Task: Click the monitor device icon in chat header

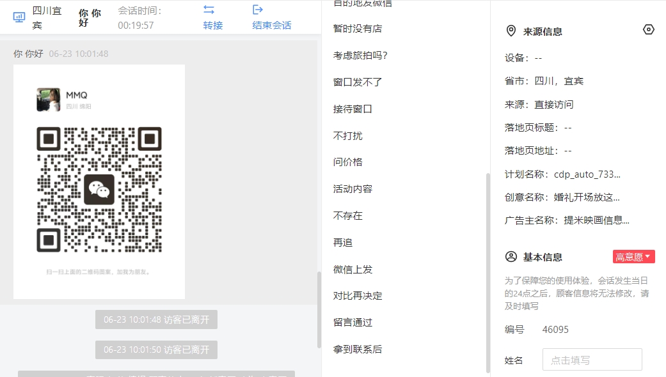Action: coord(19,17)
